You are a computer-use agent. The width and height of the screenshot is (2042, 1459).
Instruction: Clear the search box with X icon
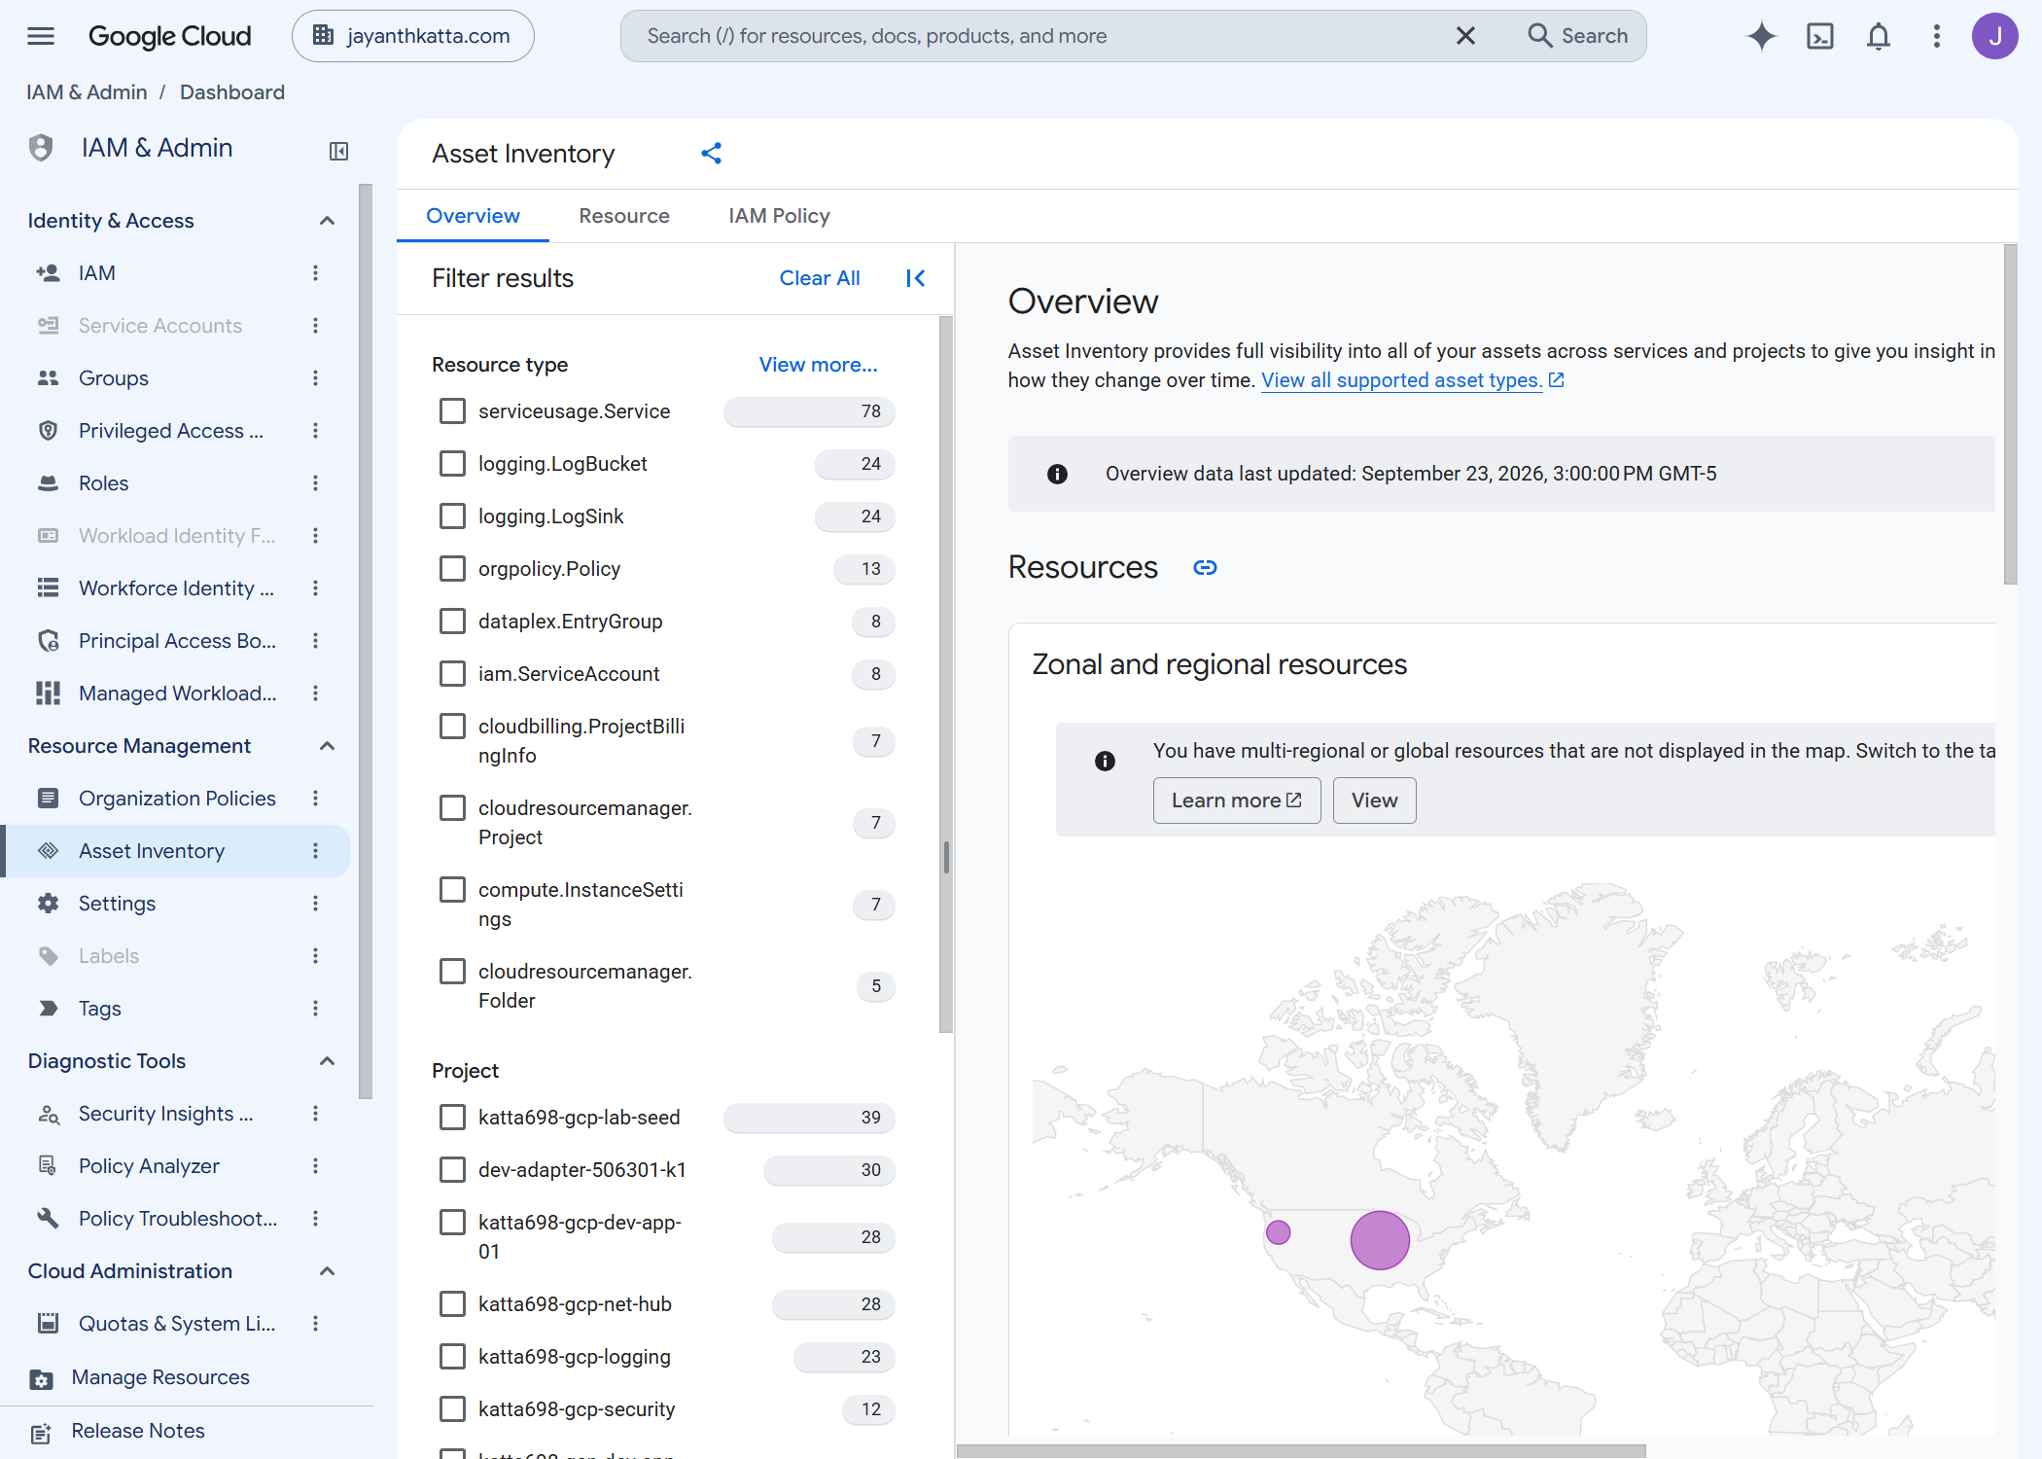(1465, 36)
